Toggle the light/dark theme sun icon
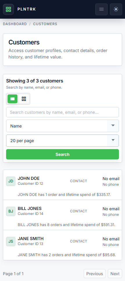 pyautogui.click(x=116, y=9)
